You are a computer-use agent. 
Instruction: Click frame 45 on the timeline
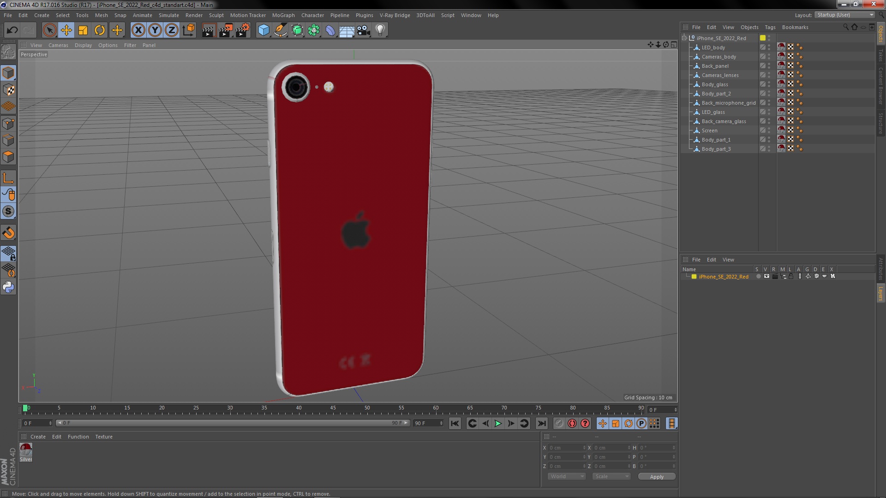point(333,409)
